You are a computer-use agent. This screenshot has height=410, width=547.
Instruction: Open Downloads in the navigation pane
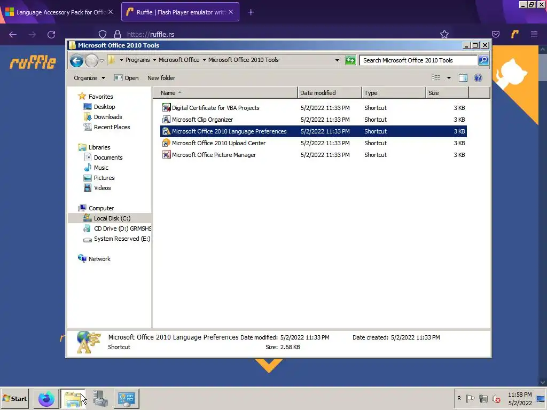[x=108, y=117]
